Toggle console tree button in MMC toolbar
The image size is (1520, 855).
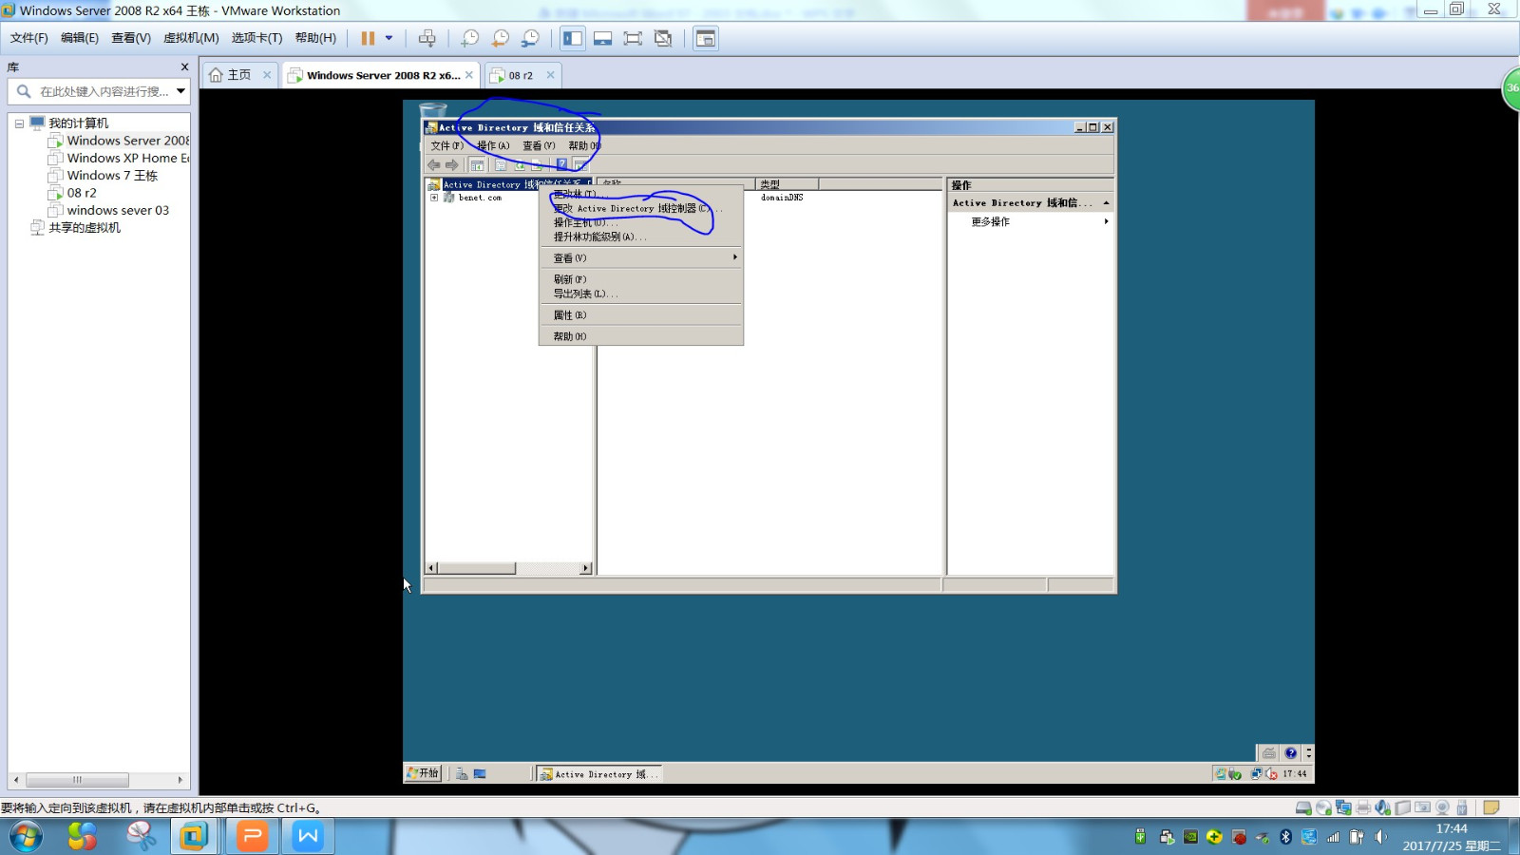(477, 165)
